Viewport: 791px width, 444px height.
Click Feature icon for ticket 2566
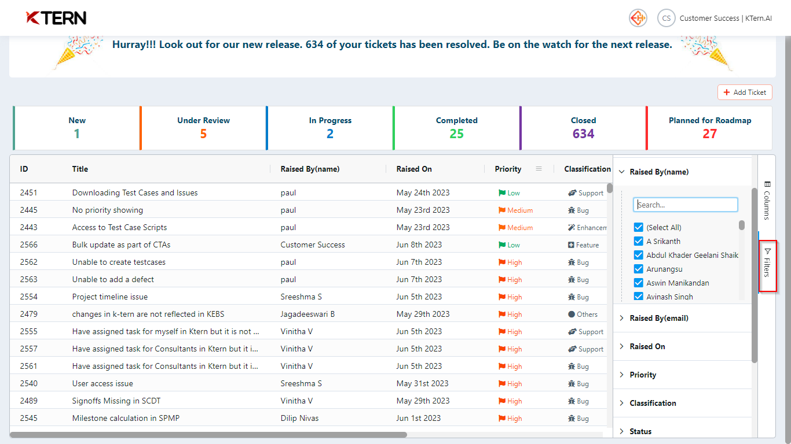tap(572, 245)
